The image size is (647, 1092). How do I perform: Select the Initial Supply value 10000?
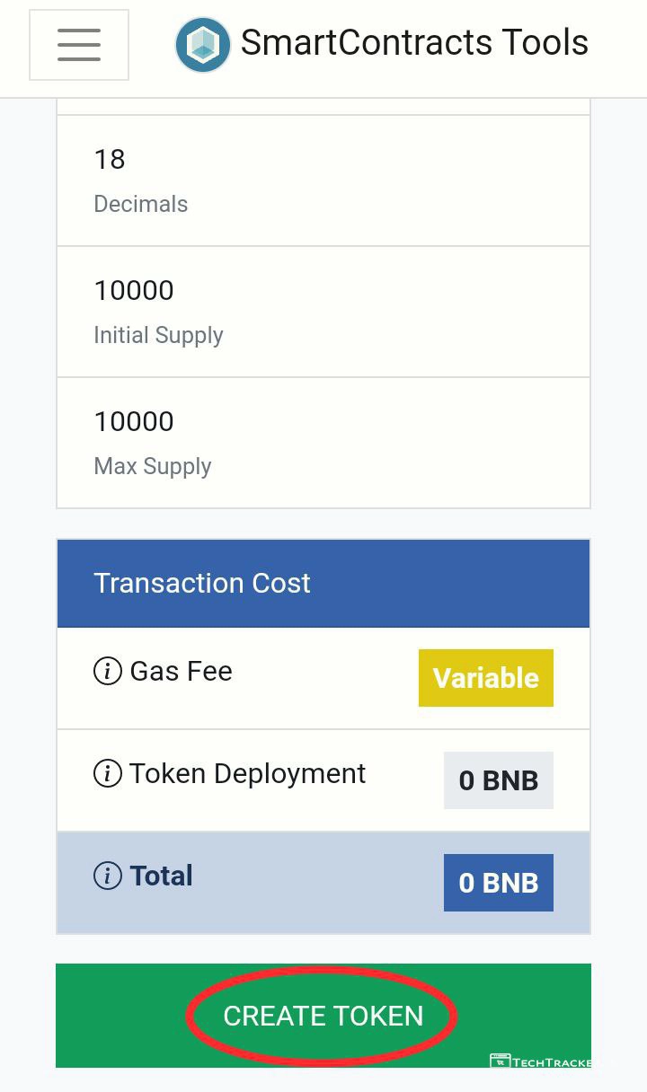(x=134, y=291)
